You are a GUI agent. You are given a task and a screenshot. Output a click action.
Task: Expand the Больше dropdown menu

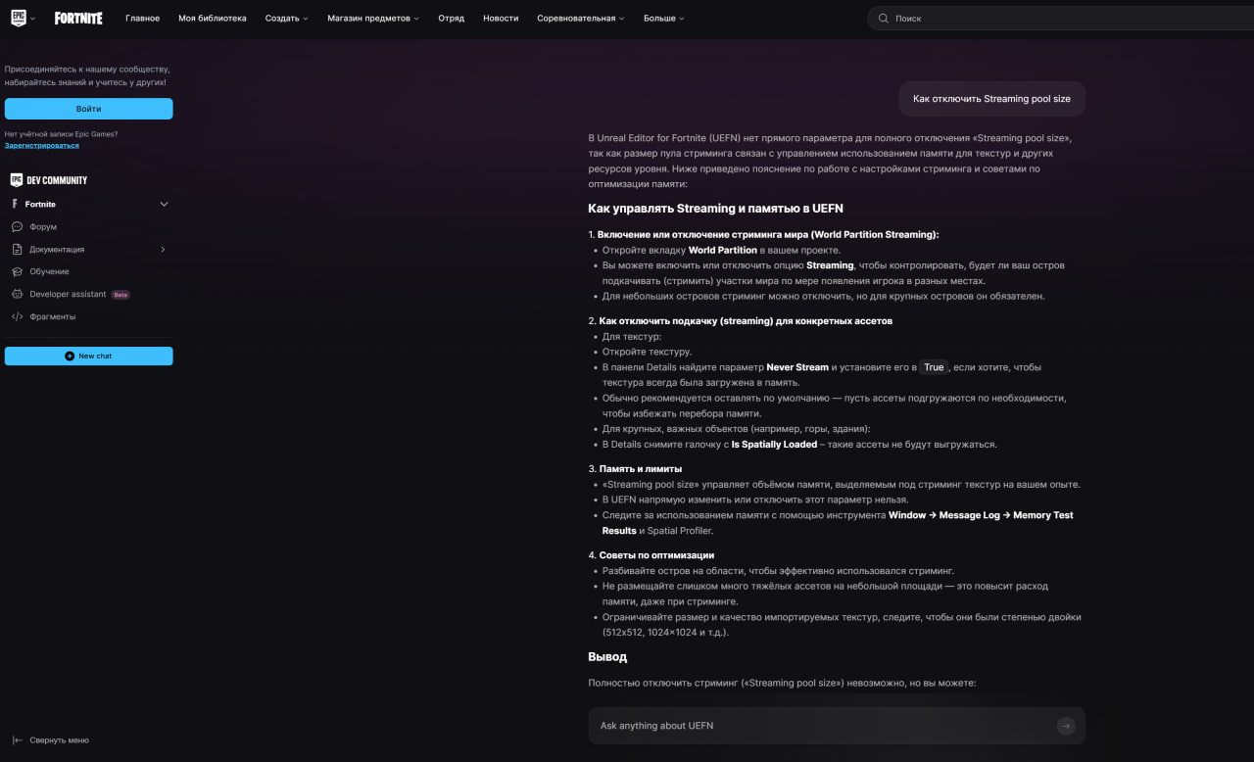(x=664, y=19)
